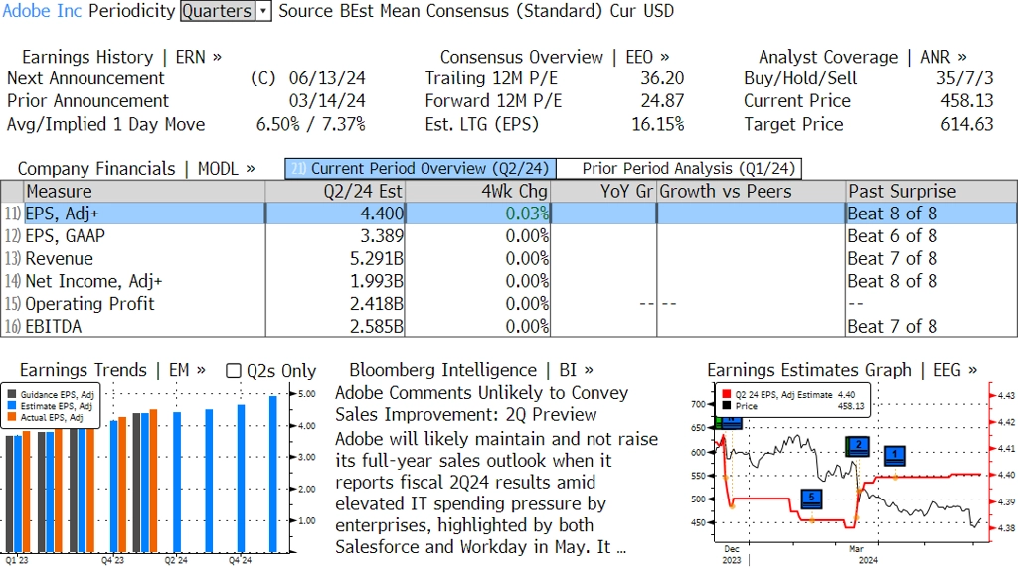Click the Q4'24 estimate bar in trends chart

pyautogui.click(x=241, y=479)
